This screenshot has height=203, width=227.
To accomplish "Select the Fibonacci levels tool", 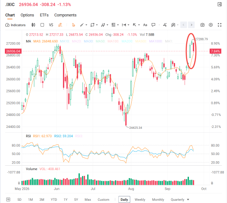I will click(113, 25).
